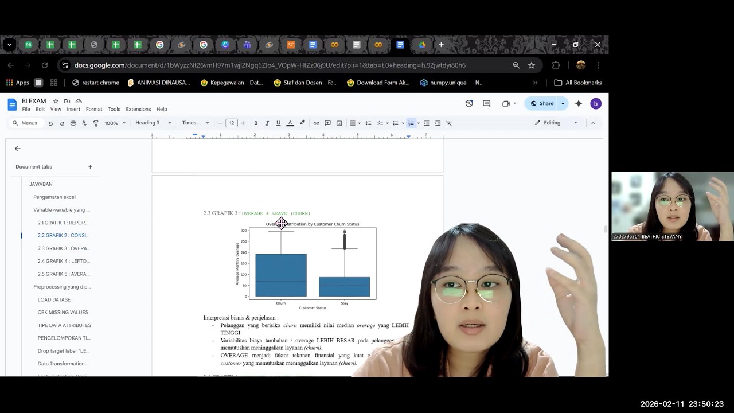Click the Undo arrow in the toolbar
The image size is (734, 413).
(50, 123)
